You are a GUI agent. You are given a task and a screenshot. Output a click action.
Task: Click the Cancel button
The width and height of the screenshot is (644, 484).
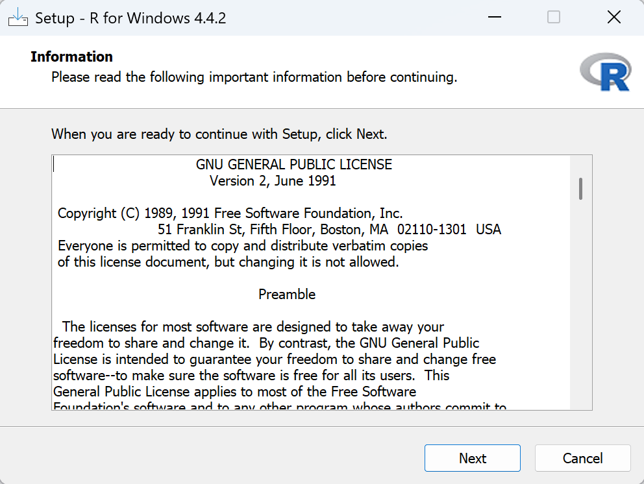(x=582, y=458)
